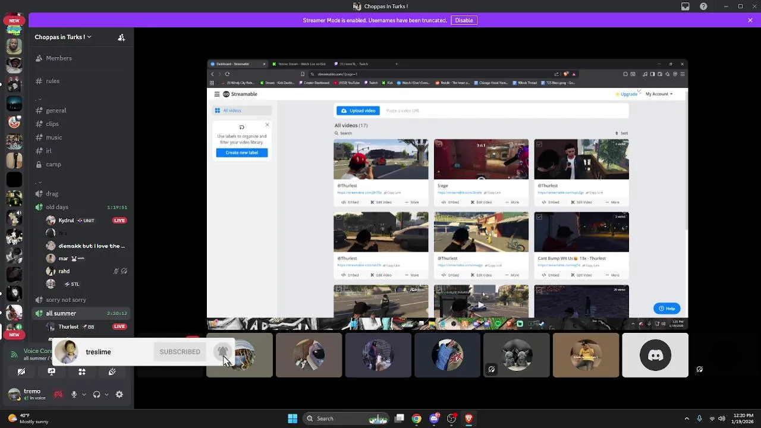
Task: Switch to the Twitch browser tab
Action: coord(355,64)
